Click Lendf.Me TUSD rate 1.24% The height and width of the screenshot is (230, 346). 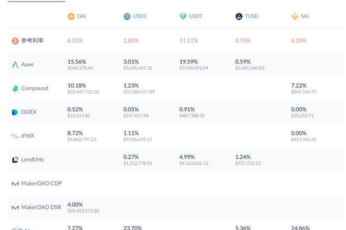243,157
